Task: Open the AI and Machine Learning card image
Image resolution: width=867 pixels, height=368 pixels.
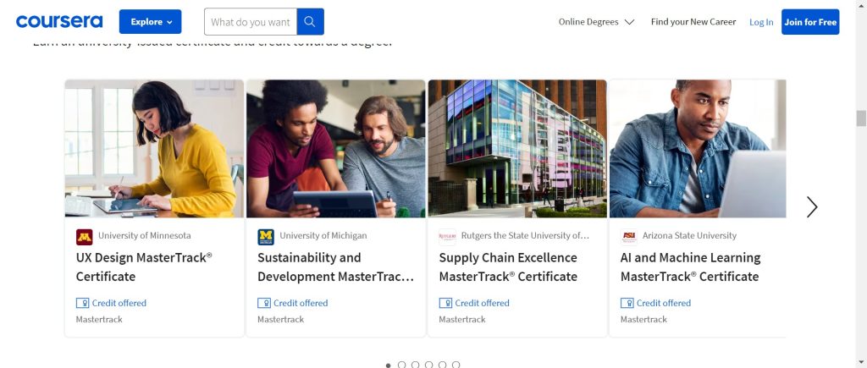Action: point(698,149)
